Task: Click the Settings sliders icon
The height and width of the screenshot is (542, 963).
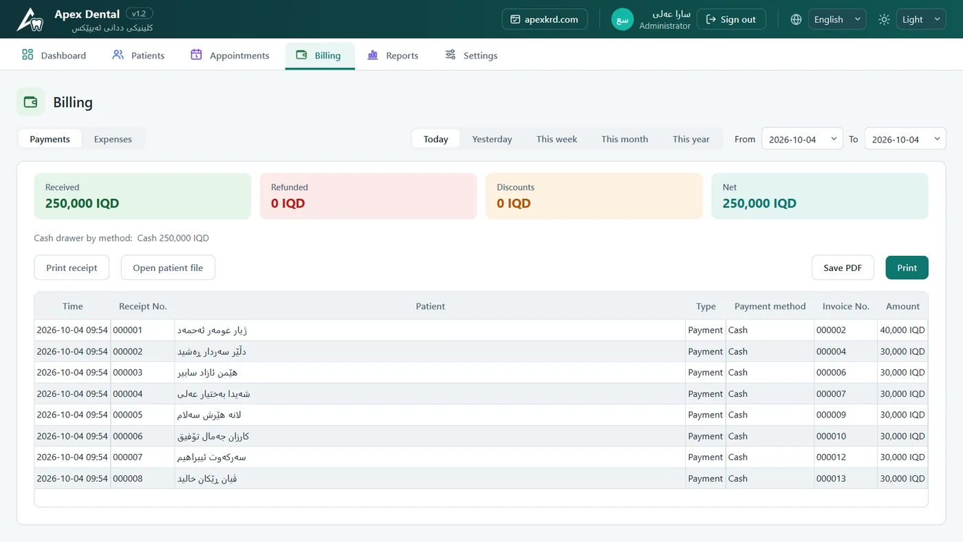Action: tap(451, 55)
